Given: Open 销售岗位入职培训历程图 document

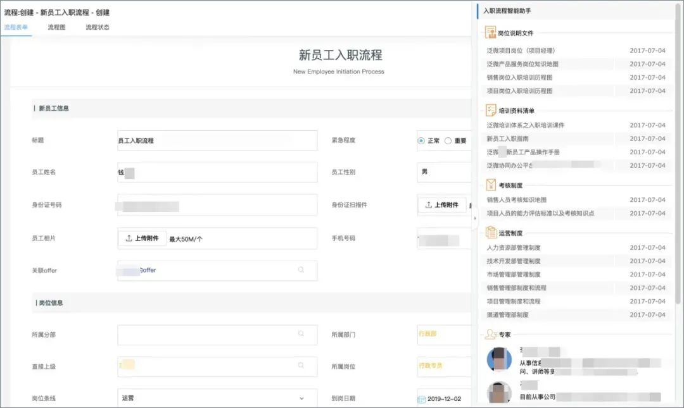Looking at the screenshot, I should pyautogui.click(x=519, y=78).
